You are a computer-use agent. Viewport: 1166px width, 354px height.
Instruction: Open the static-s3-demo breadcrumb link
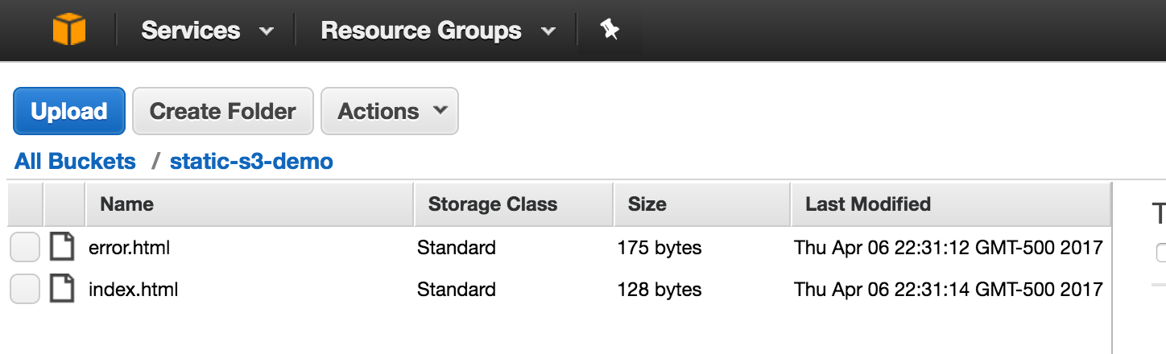click(x=251, y=161)
